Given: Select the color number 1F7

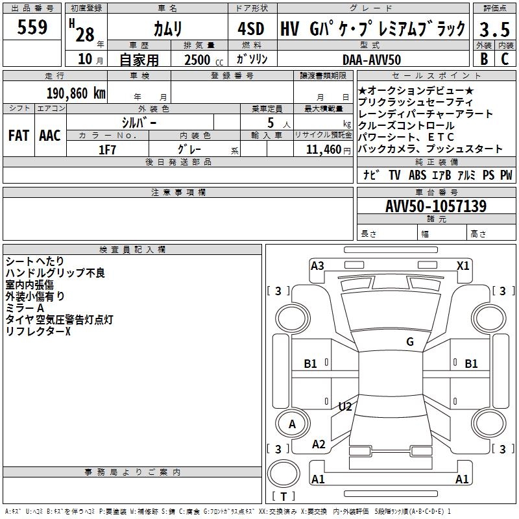Looking at the screenshot, I should click(107, 150).
